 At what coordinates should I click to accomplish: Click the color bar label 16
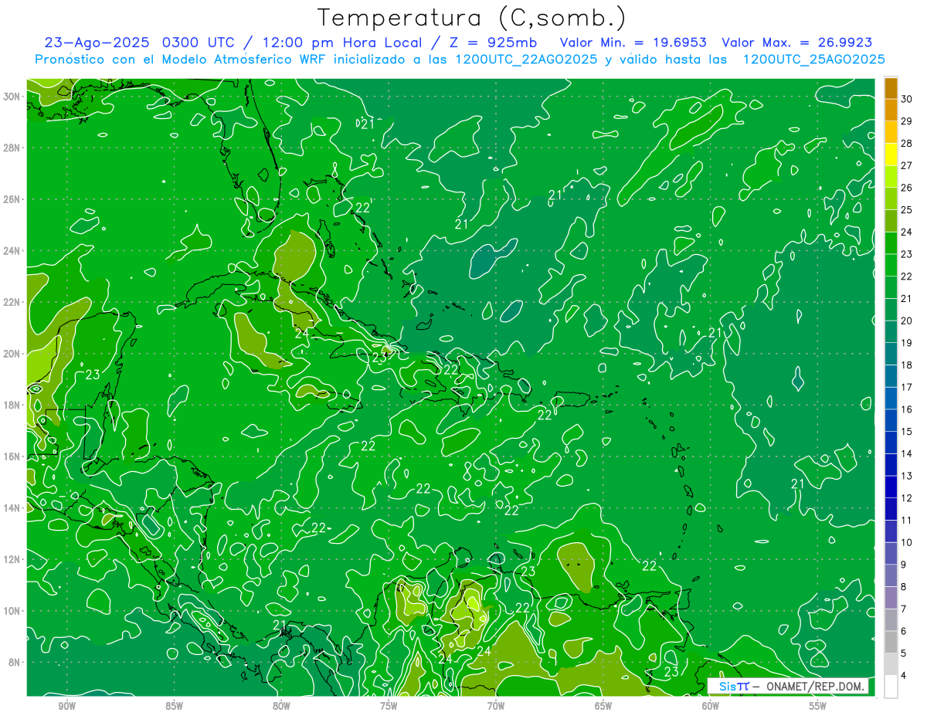(907, 409)
